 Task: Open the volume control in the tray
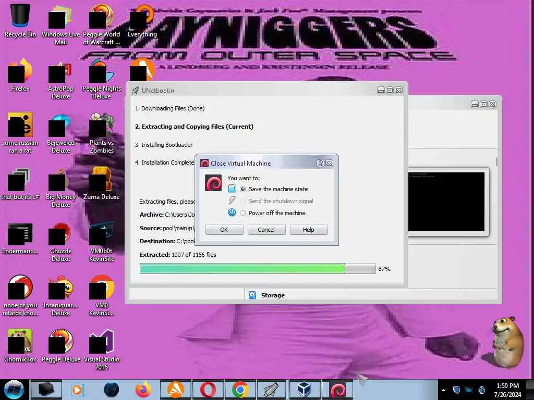[482, 390]
